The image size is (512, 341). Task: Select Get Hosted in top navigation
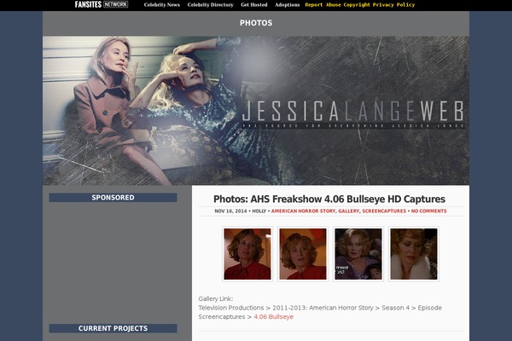pos(254,5)
